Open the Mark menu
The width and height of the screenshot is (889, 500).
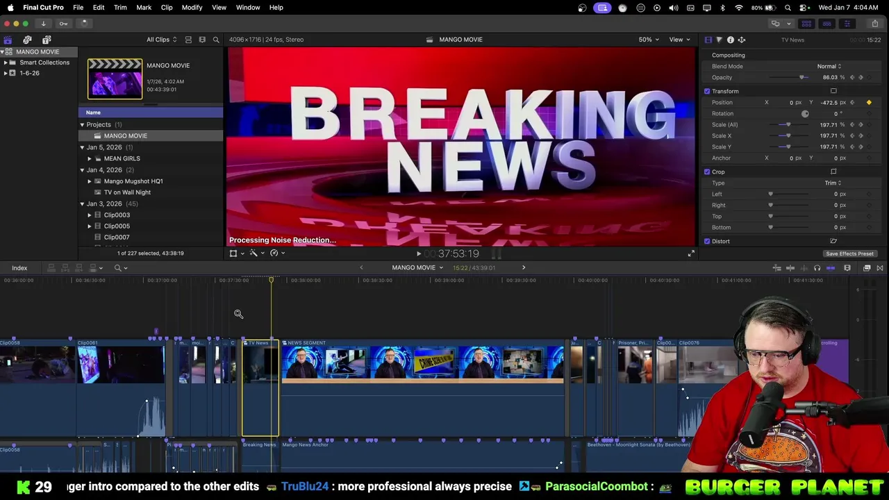point(144,8)
